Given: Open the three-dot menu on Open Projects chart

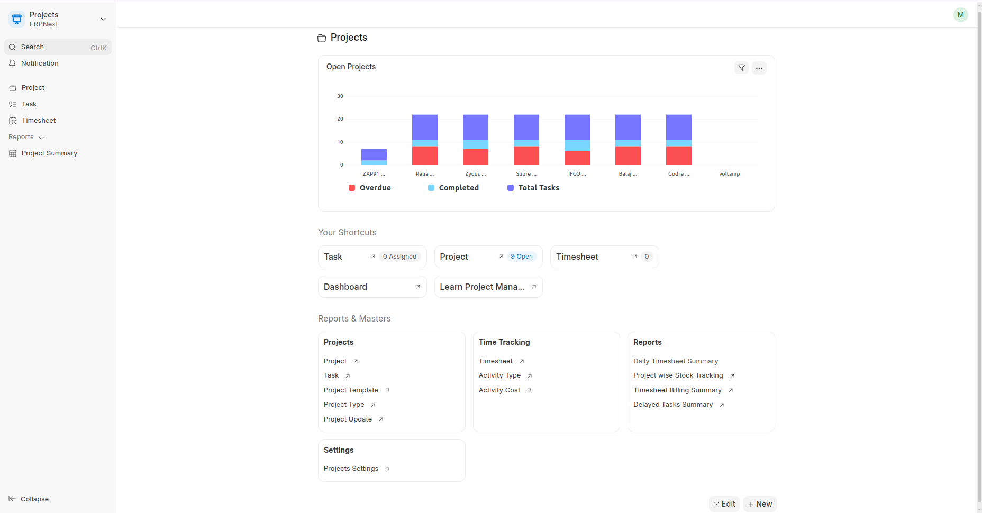Looking at the screenshot, I should (x=759, y=68).
